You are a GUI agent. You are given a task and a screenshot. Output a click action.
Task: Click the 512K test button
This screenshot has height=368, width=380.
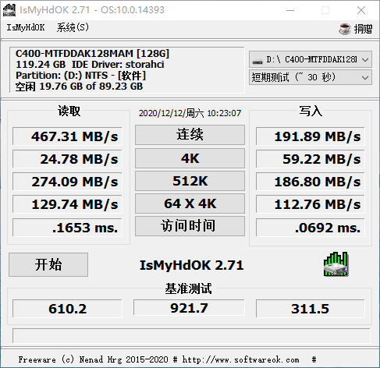point(190,181)
